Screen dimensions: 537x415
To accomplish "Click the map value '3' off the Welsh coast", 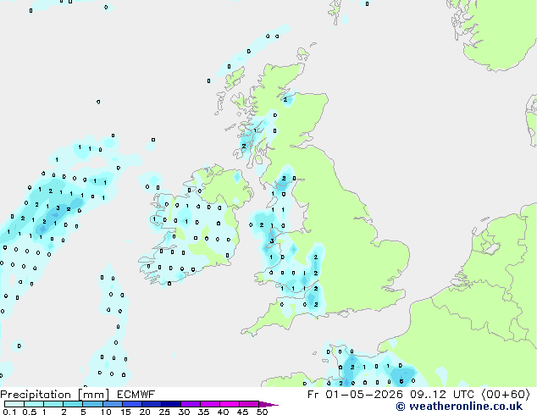I will click(x=272, y=241).
